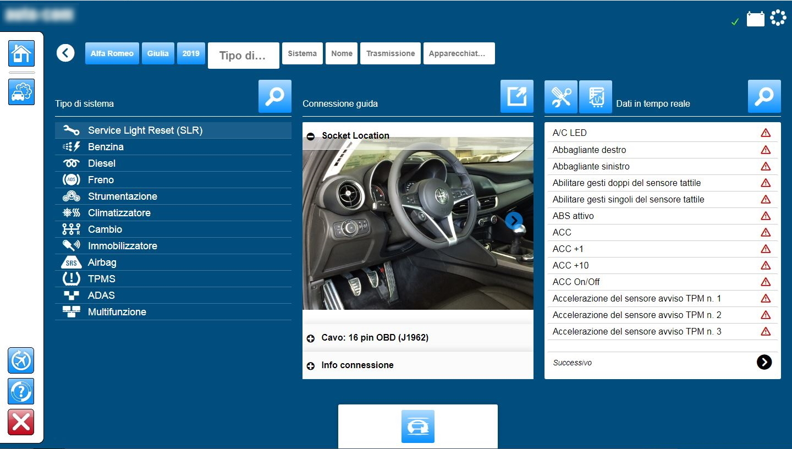Click the battery status icon
The image size is (792, 449).
point(756,19)
